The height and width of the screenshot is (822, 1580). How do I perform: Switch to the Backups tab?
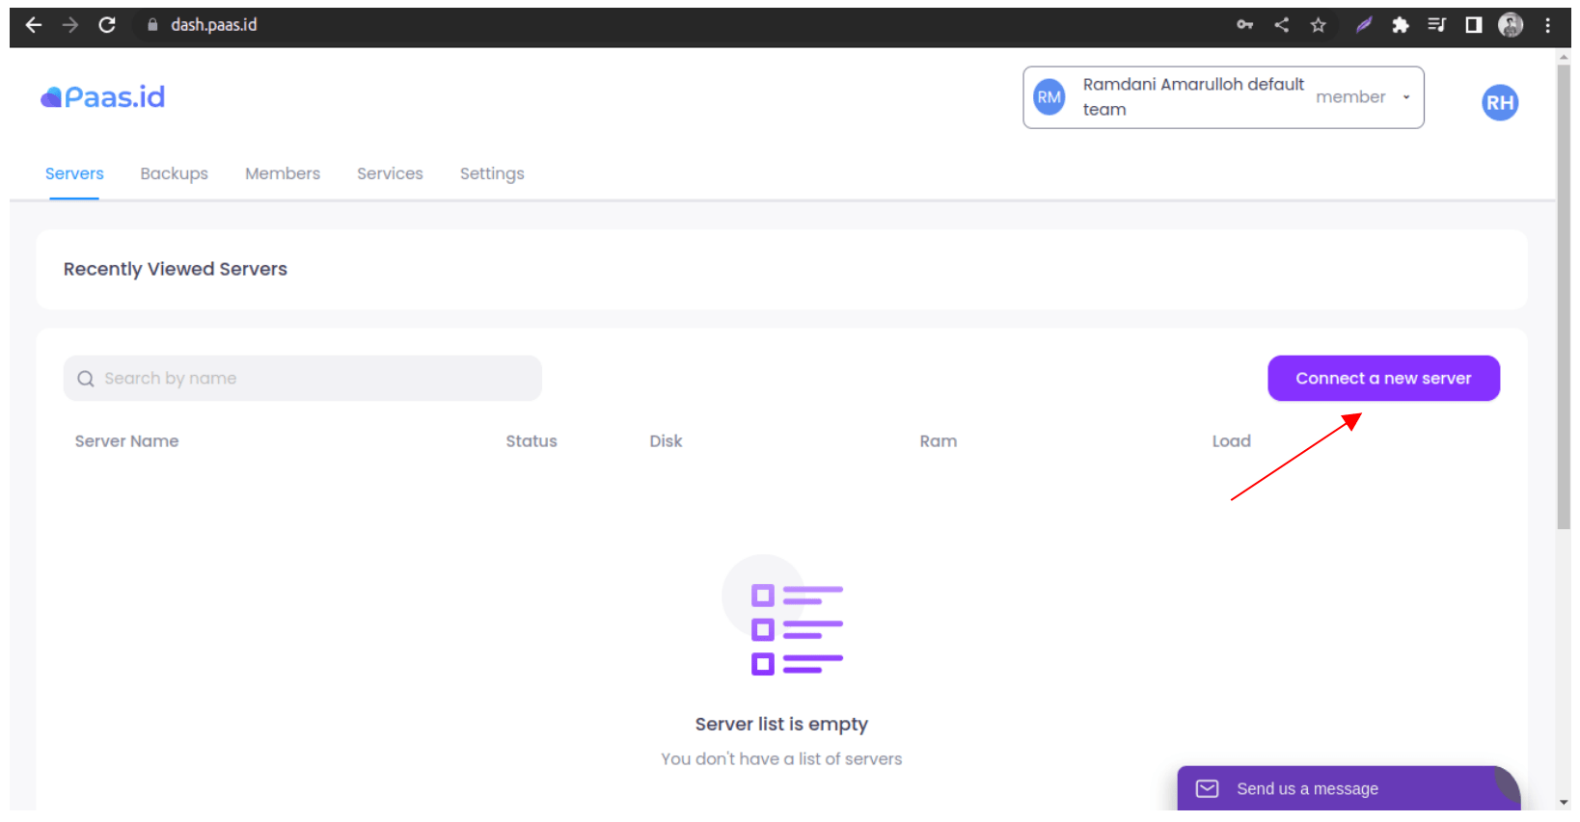[174, 173]
